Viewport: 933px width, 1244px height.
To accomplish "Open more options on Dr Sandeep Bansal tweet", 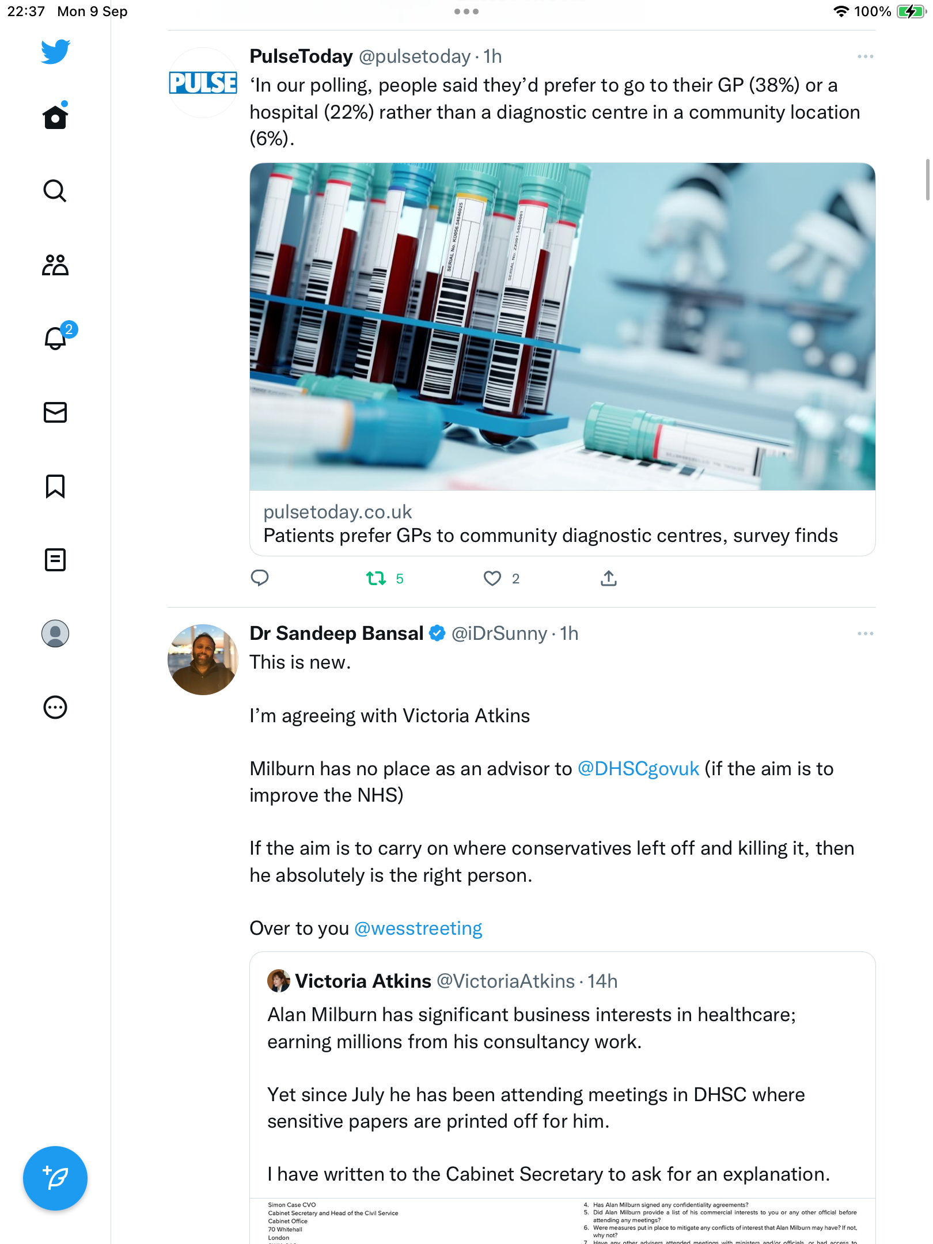I will 865,634.
